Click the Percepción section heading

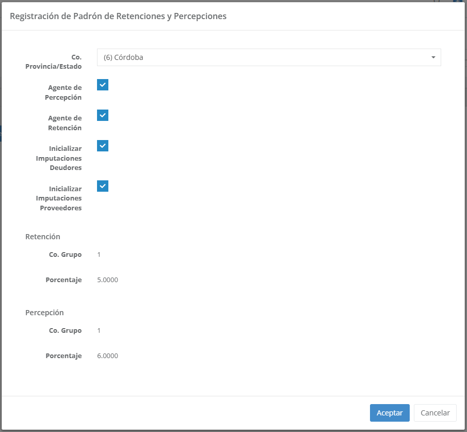(x=44, y=313)
